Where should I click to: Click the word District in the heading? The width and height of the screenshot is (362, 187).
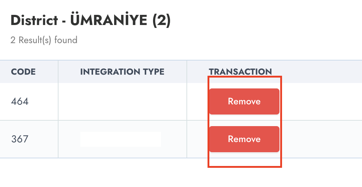(35, 21)
